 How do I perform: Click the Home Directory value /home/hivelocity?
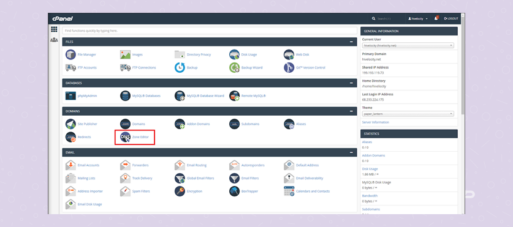(374, 86)
